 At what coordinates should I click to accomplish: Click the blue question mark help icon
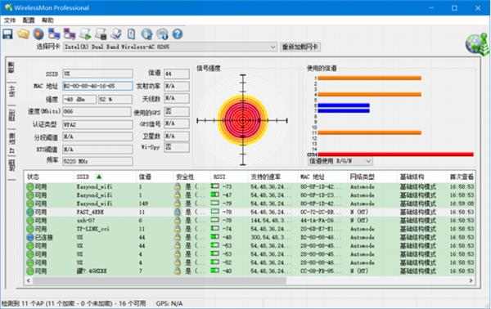pyautogui.click(x=178, y=34)
